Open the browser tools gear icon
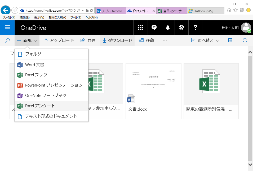This screenshot has height=171, width=253. pyautogui.click(x=242, y=10)
